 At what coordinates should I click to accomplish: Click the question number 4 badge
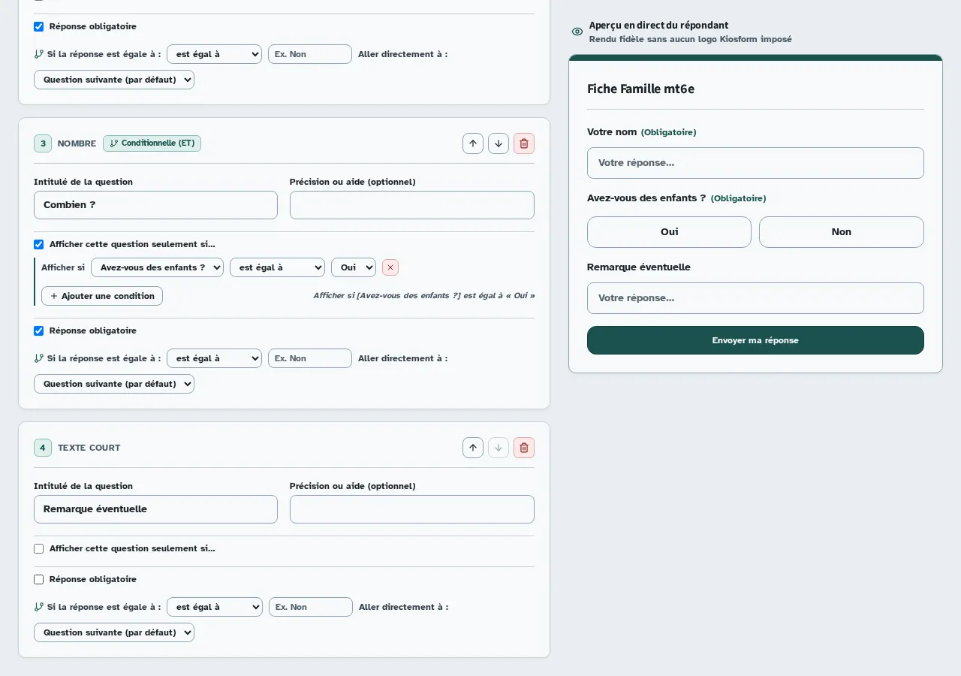43,448
